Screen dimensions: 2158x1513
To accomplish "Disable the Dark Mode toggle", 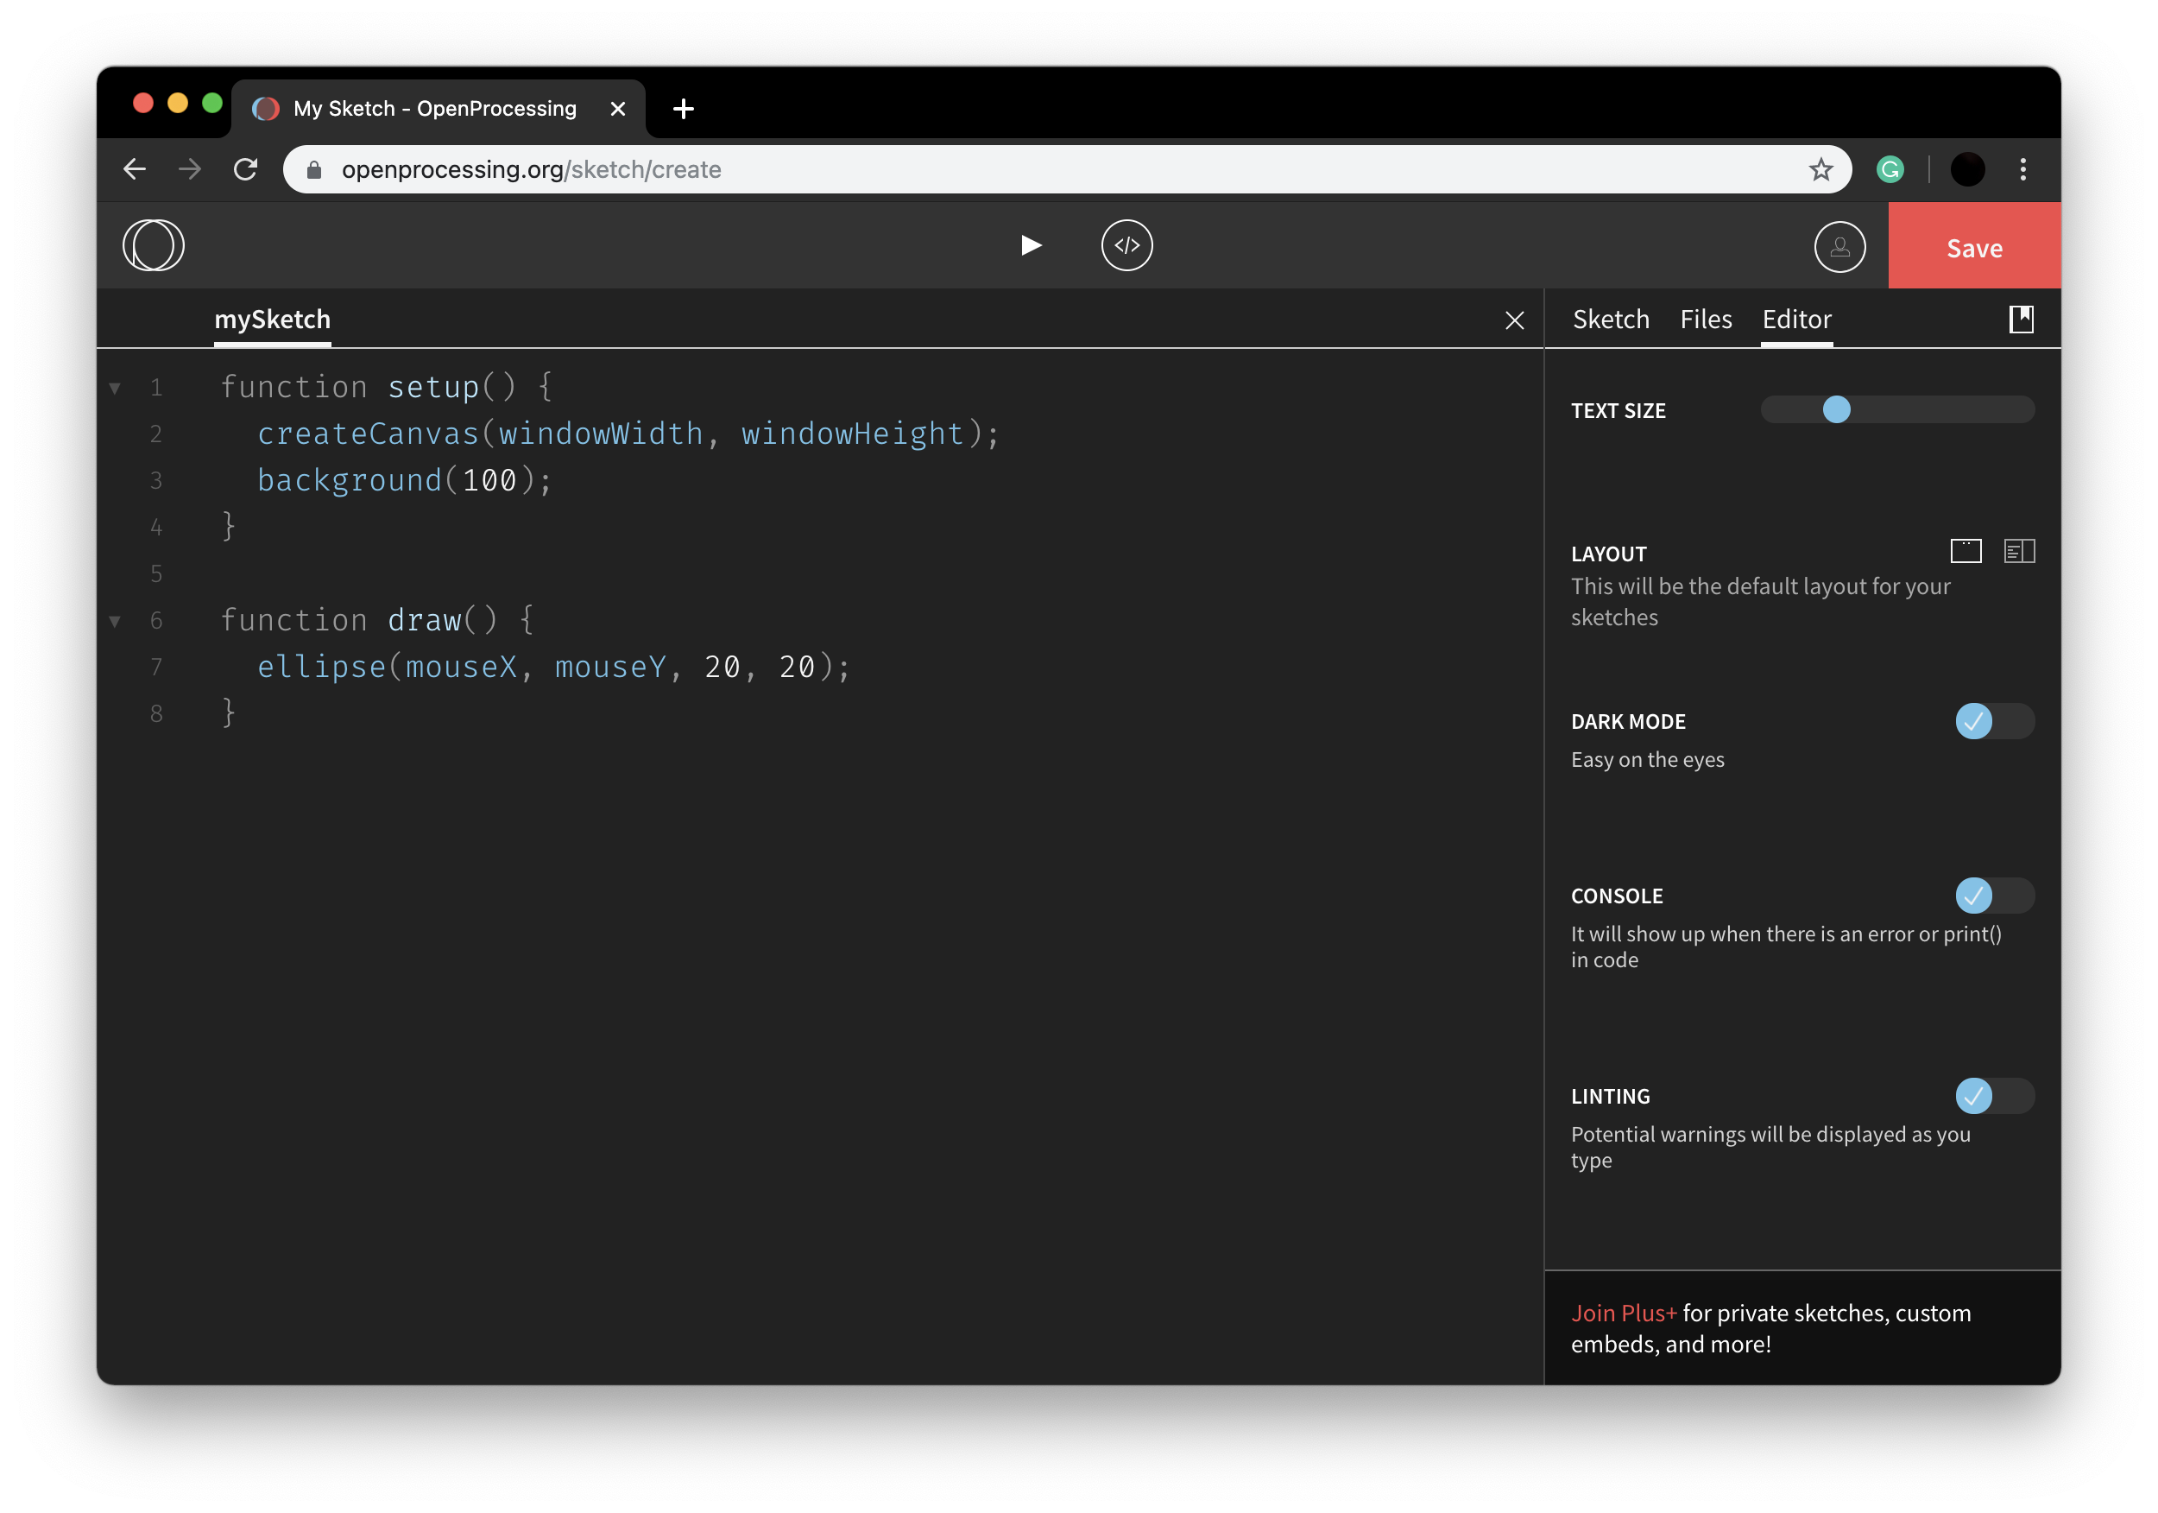I will (x=1993, y=721).
